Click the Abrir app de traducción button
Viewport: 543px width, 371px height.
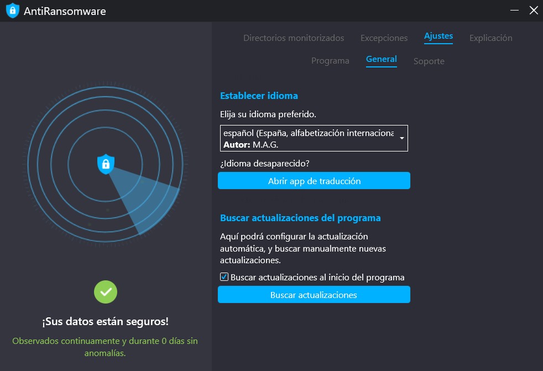pos(314,180)
